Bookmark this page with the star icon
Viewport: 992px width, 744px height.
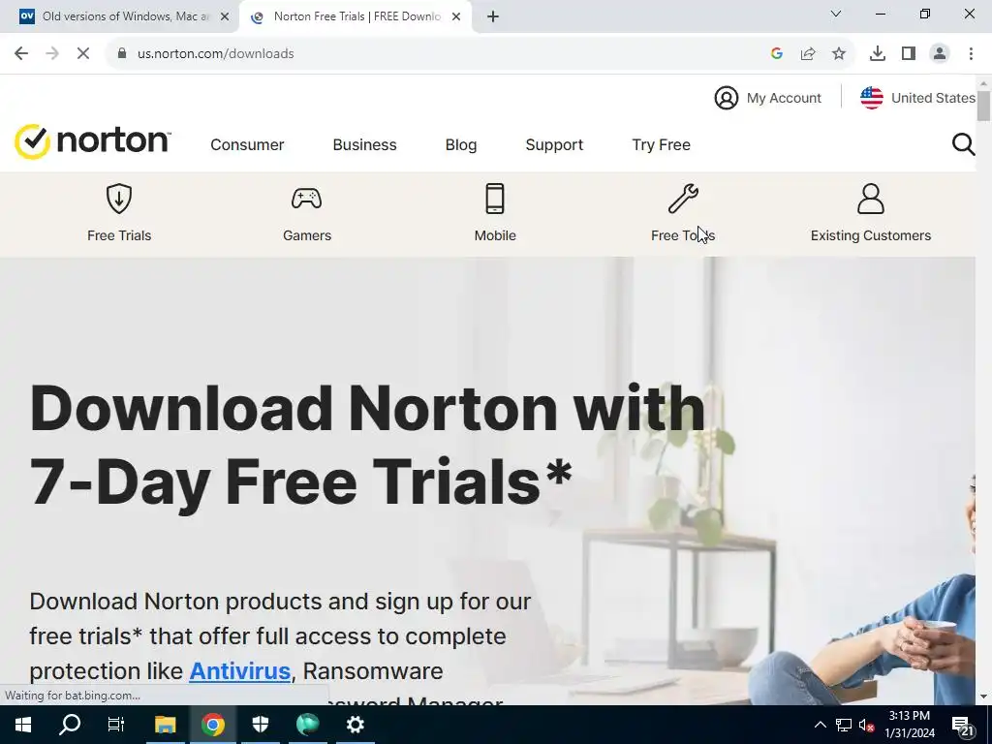(839, 54)
